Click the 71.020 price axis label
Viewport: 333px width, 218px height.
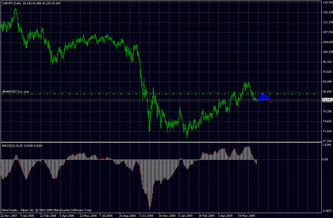coord(328,131)
